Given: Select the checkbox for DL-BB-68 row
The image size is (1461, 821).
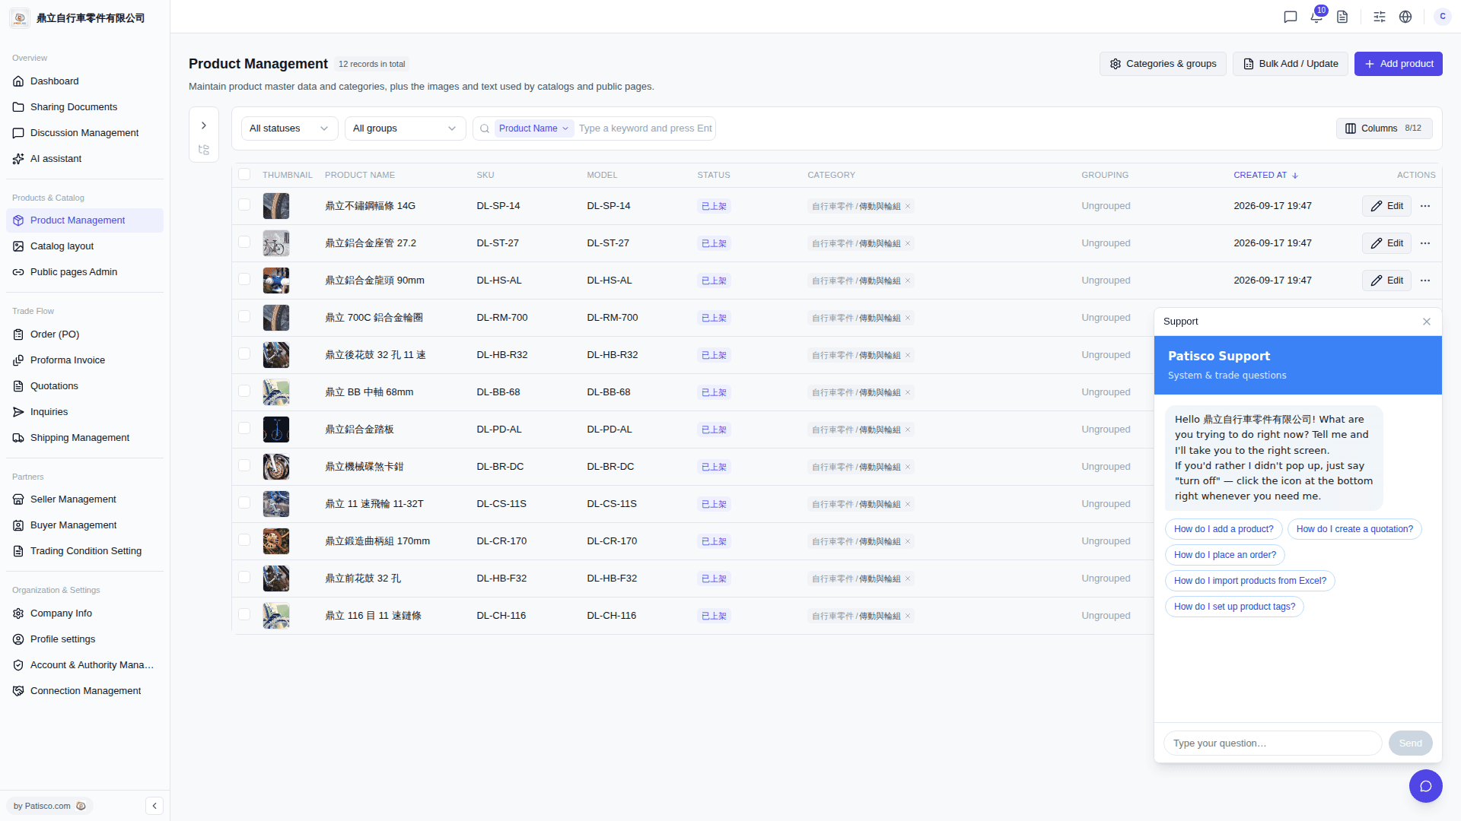Looking at the screenshot, I should pyautogui.click(x=244, y=391).
